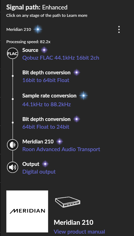Click the purple star beside 64bit-to-24bit conversion
This screenshot has height=236, width=134.
coord(77,119)
